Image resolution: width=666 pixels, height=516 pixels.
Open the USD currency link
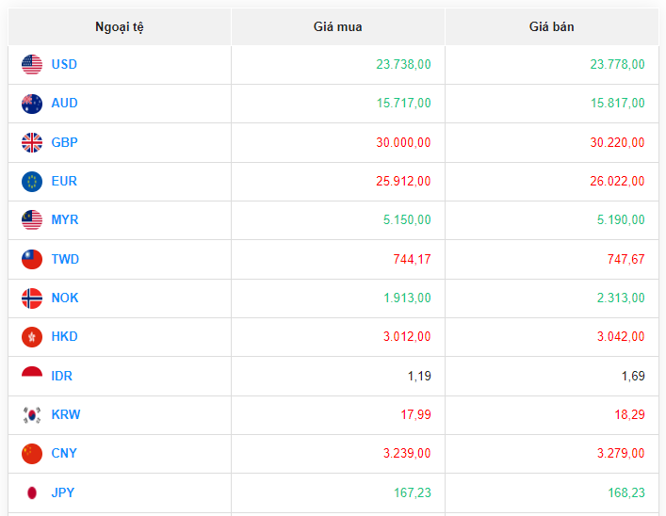64,65
